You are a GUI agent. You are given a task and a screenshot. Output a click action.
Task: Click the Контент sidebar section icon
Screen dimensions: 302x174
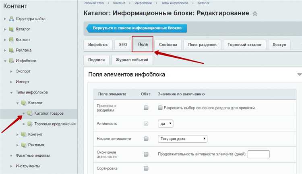point(12,40)
